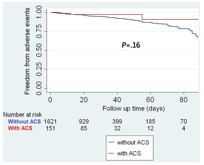This screenshot has height=165, width=204.
Task: Click the 'Number at risk' heading
Action: coord(23,115)
